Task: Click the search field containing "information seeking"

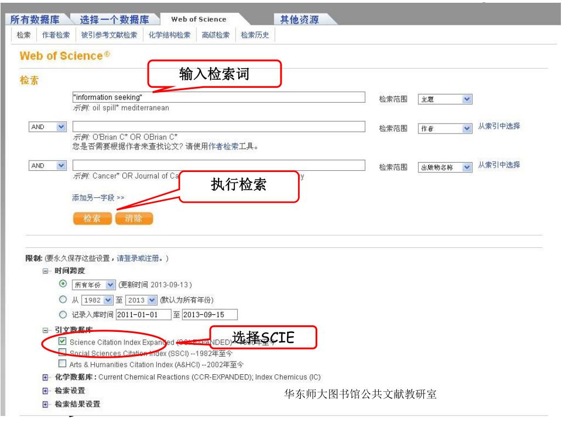Action: point(218,97)
